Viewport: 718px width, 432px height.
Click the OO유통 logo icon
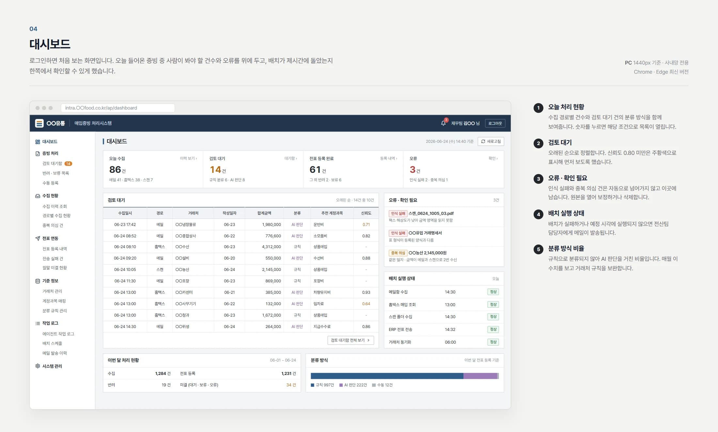tap(39, 123)
